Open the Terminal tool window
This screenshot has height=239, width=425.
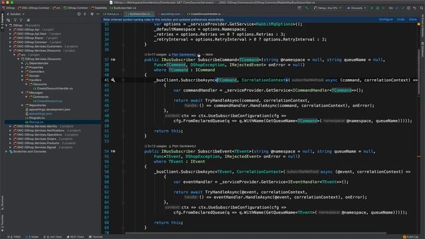(x=96, y=237)
